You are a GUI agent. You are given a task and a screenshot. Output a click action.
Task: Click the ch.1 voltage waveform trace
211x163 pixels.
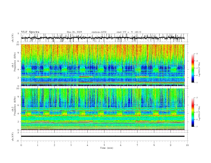coord(103,38)
